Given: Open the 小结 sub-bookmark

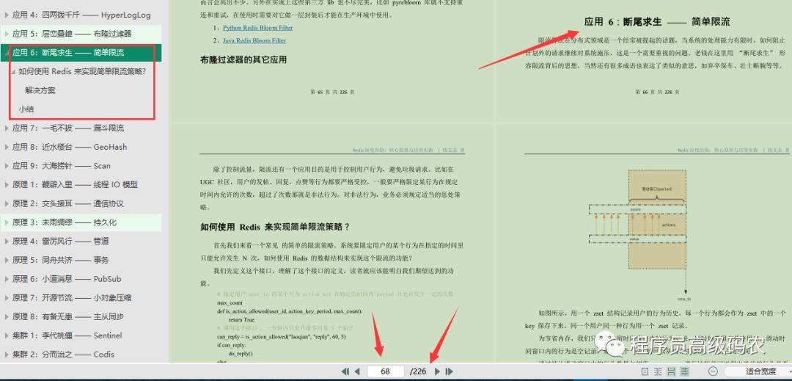Looking at the screenshot, I should point(26,109).
